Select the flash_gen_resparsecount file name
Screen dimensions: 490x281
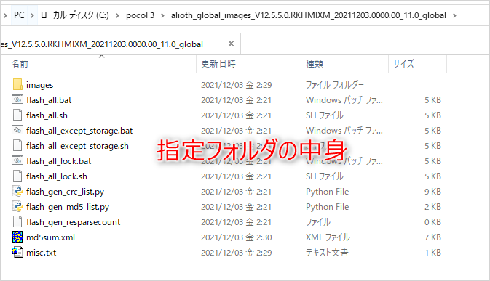(73, 222)
